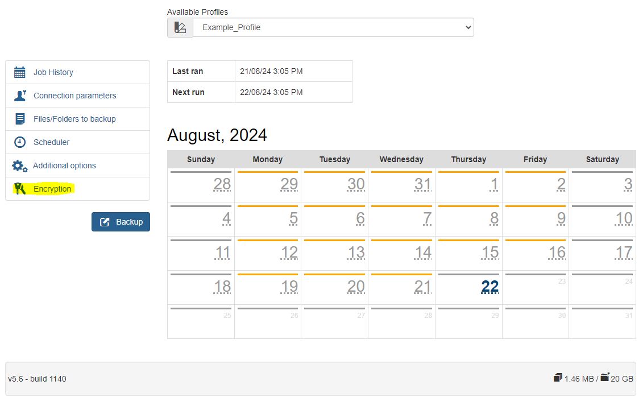Click the edit profile icon button

click(180, 27)
